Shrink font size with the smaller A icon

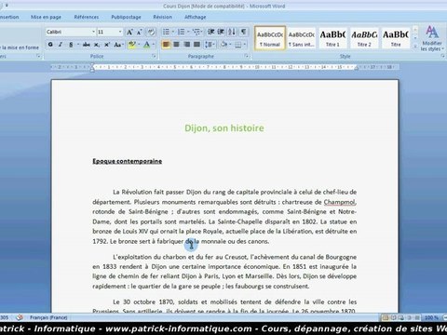pyautogui.click(x=140, y=32)
